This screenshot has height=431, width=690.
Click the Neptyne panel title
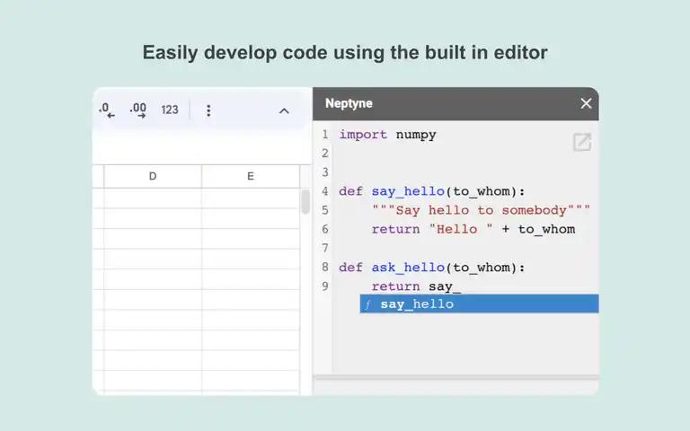[x=349, y=104]
